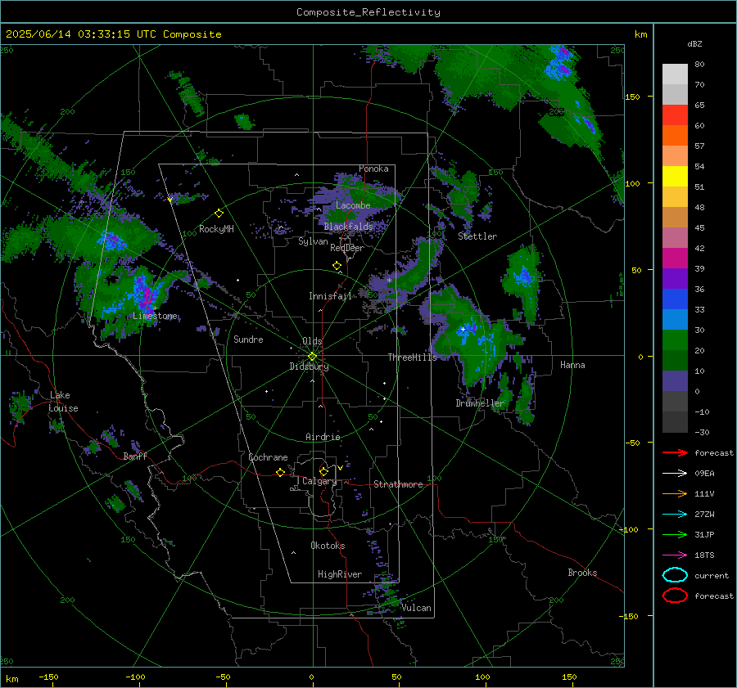The height and width of the screenshot is (688, 737).
Task: Click the Olds city label
Action: point(312,341)
